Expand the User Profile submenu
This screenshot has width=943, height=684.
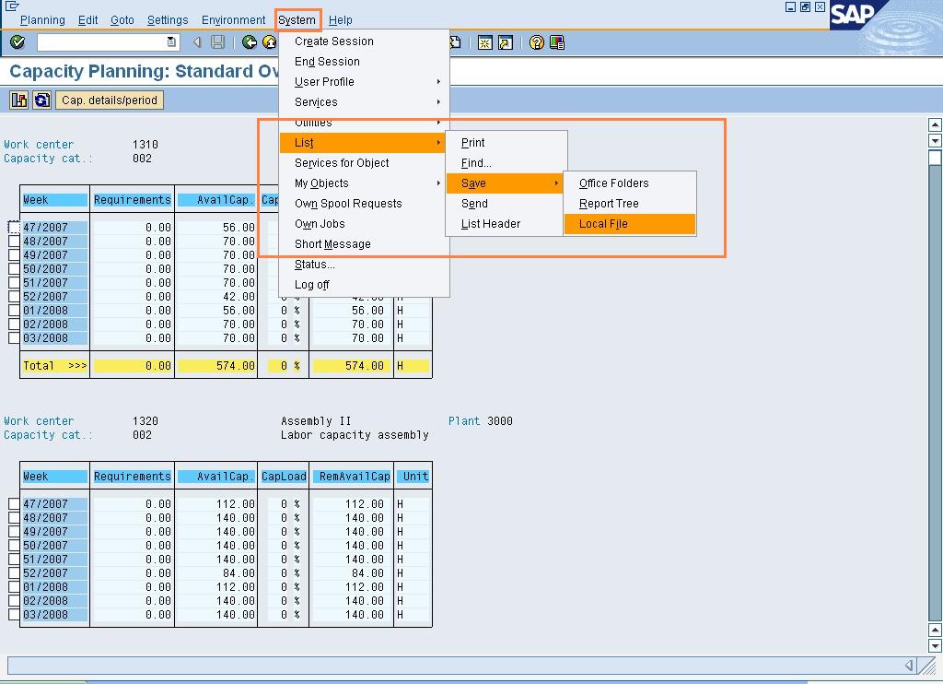324,82
